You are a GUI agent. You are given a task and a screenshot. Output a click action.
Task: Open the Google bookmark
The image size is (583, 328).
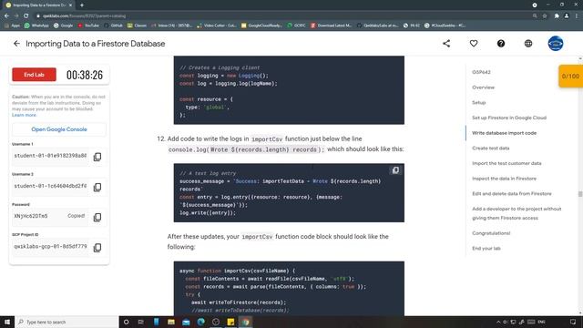tap(63, 26)
